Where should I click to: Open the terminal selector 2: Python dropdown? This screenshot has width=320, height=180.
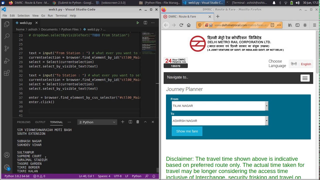click(97, 122)
